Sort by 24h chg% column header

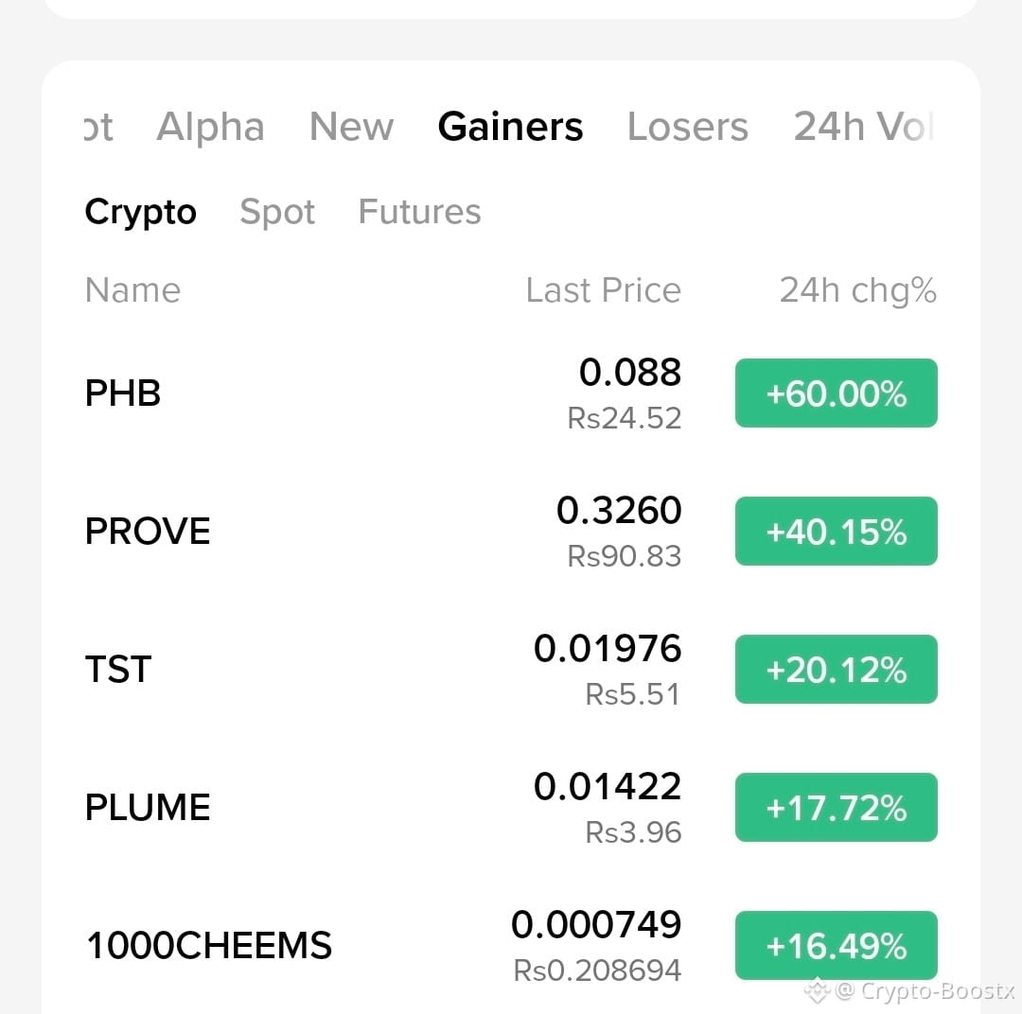(857, 290)
